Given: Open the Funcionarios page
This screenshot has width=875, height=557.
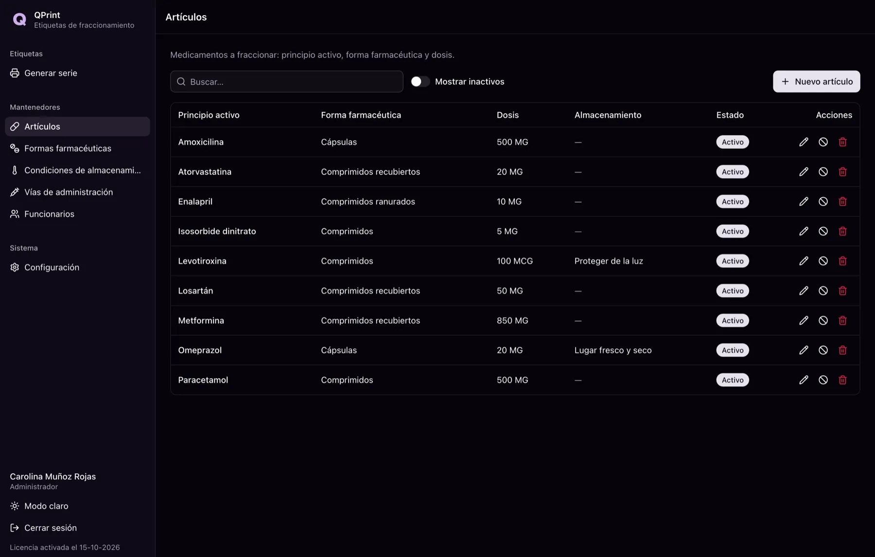Looking at the screenshot, I should point(77,214).
